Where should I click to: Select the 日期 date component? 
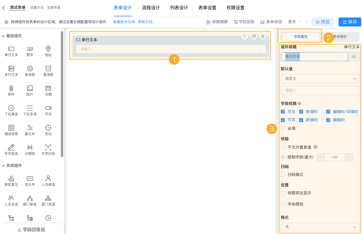point(48,90)
